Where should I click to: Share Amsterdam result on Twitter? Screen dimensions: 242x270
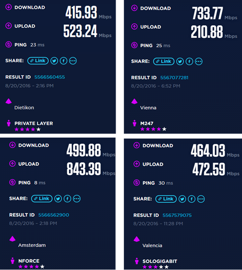point(58,199)
